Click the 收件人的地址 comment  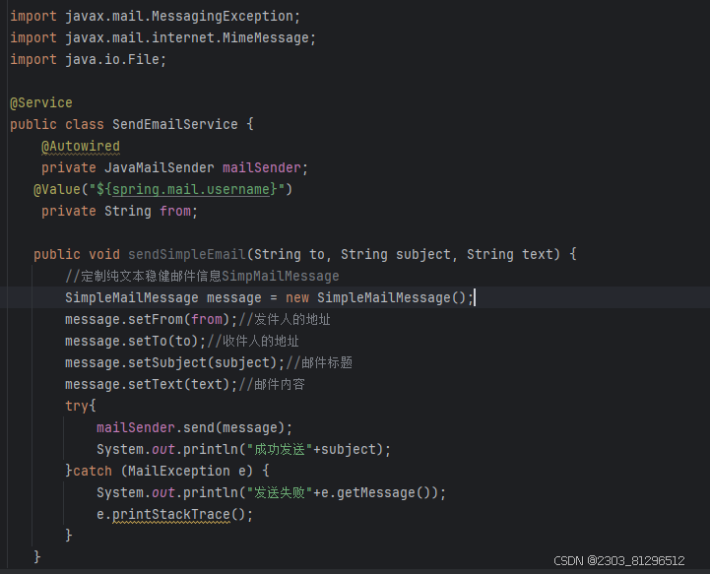[253, 342]
